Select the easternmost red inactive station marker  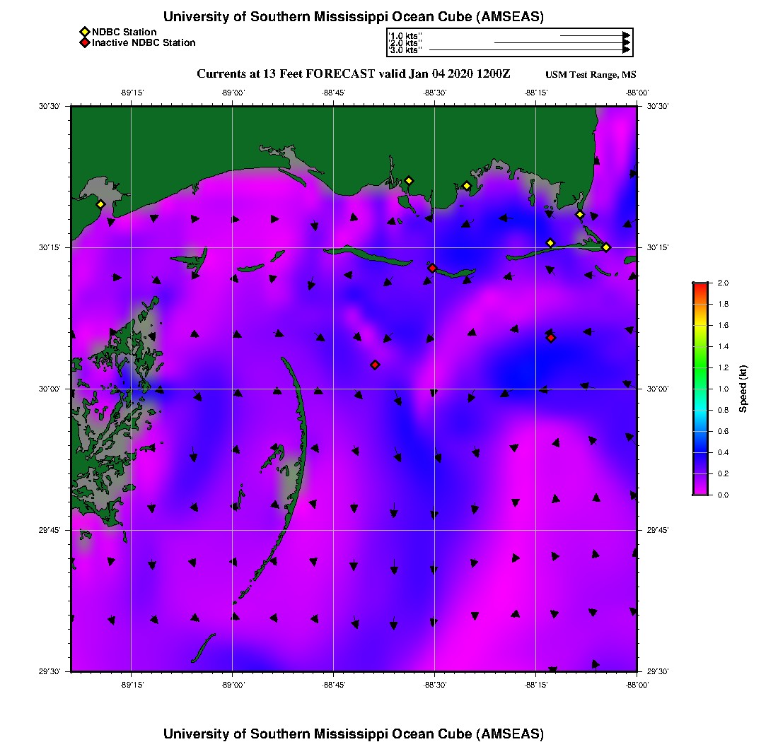(551, 338)
